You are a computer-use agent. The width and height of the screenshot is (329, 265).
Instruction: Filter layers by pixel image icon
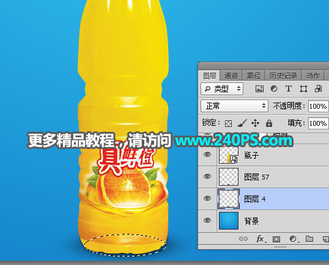259,89
